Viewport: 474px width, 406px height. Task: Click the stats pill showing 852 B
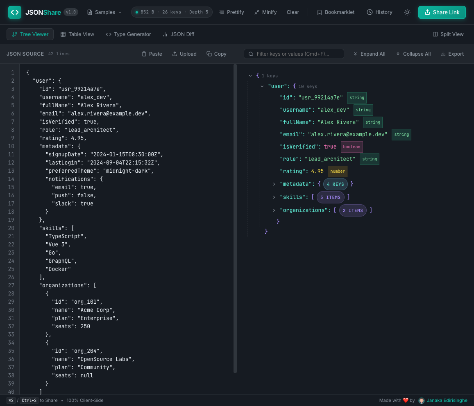tap(172, 12)
